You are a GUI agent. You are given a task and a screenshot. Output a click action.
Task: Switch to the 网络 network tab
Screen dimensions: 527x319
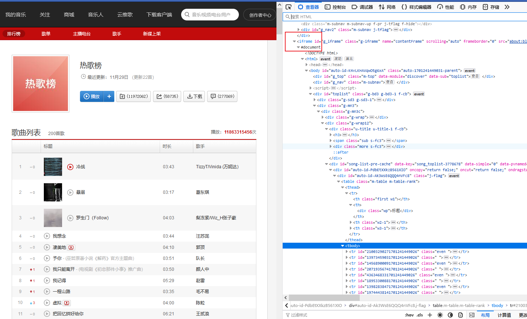387,7
